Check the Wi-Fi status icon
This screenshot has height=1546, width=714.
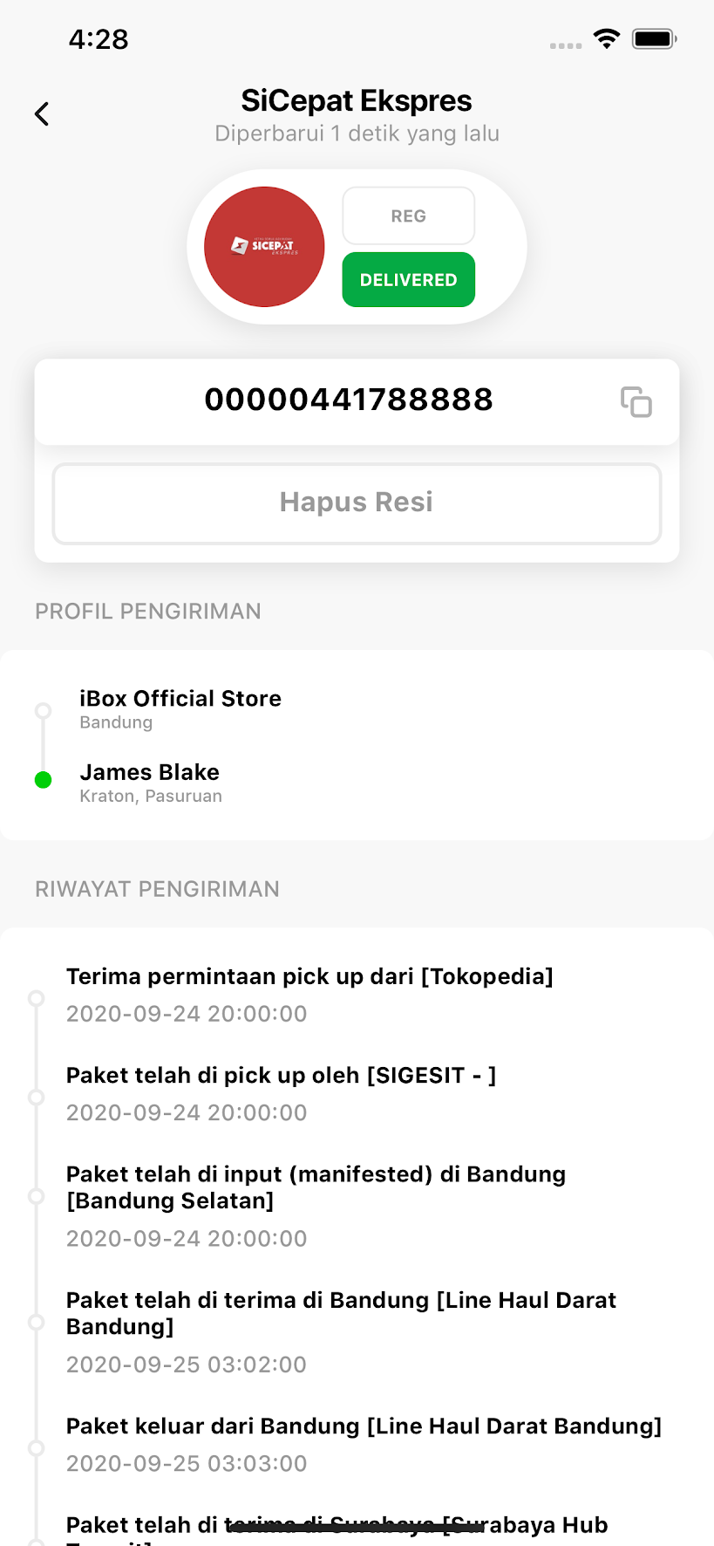point(606,38)
